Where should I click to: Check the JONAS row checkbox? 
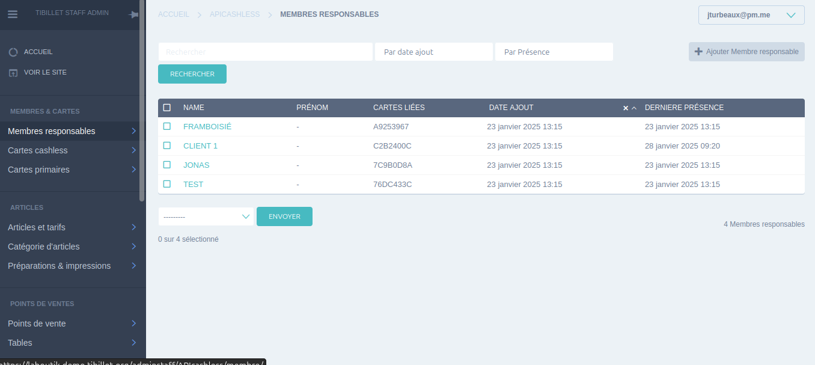pos(167,165)
